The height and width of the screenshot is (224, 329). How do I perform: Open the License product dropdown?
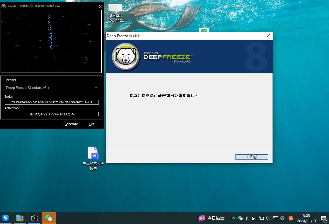pyautogui.click(x=51, y=88)
